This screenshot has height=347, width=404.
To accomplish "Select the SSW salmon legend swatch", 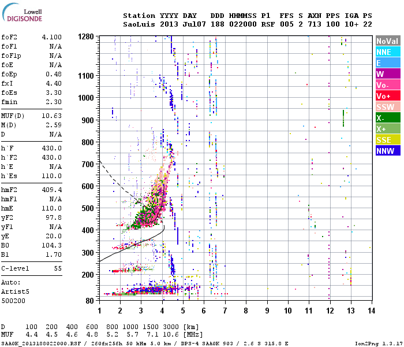I will click(388, 107).
